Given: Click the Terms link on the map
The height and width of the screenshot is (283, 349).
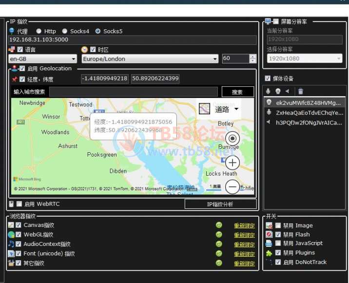Looking at the screenshot, I should (x=192, y=189).
